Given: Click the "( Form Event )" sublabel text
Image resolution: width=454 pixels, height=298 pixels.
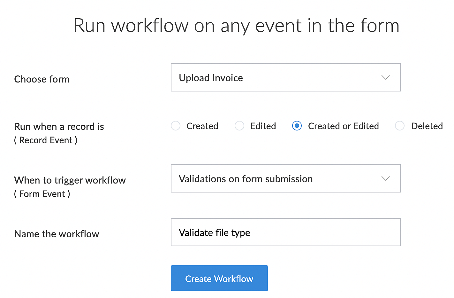Looking at the screenshot, I should 42,194.
